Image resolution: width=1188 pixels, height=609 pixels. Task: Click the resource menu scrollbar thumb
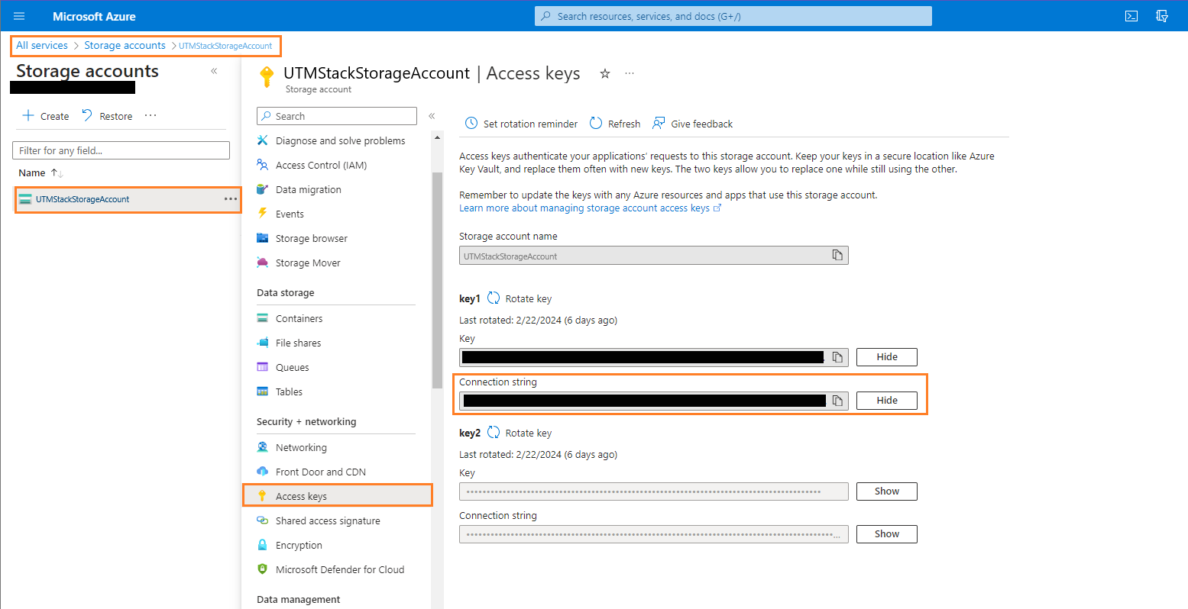[437, 280]
